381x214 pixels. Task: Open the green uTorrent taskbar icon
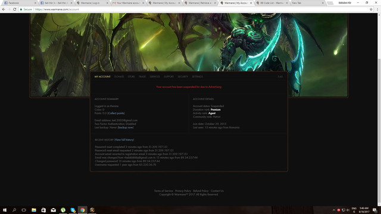coord(63,210)
